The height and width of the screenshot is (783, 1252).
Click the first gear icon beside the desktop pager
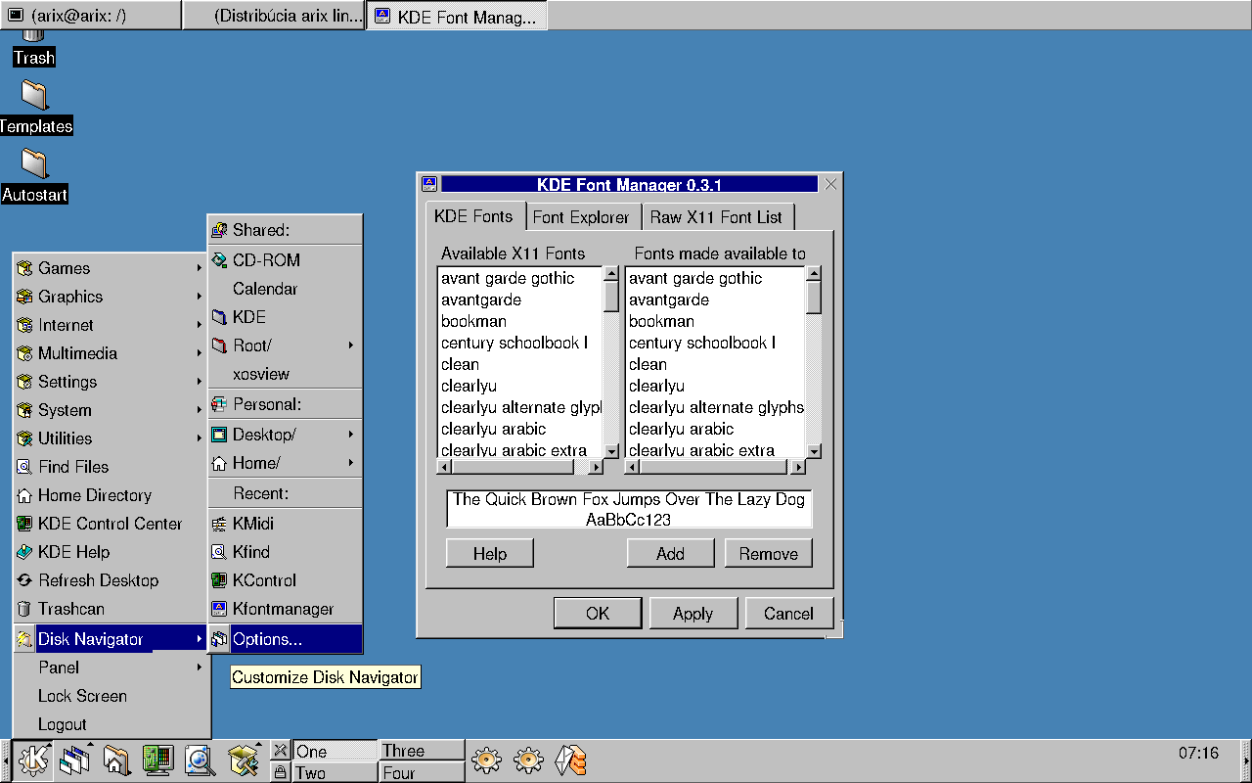click(486, 760)
